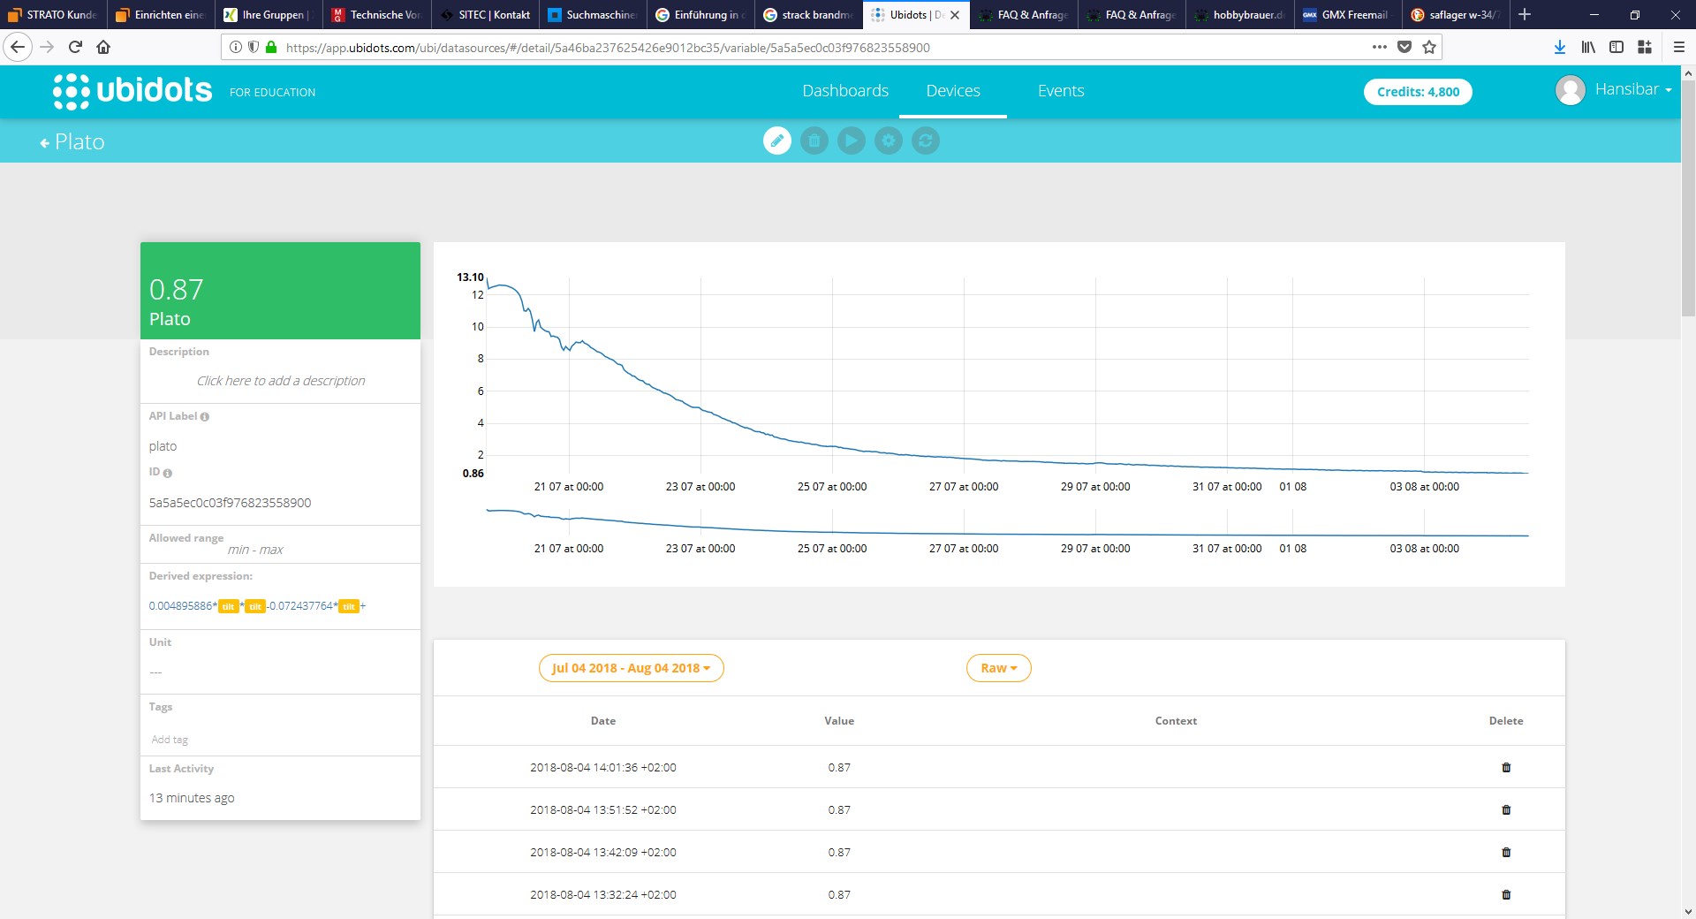
Task: Delete the 14:01:36 data row
Action: [x=1505, y=768]
